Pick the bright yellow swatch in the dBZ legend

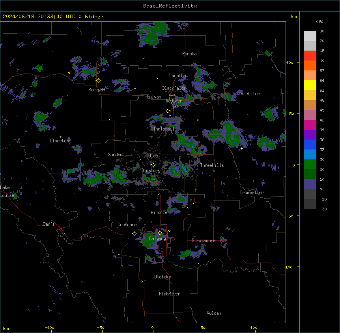pos(310,85)
